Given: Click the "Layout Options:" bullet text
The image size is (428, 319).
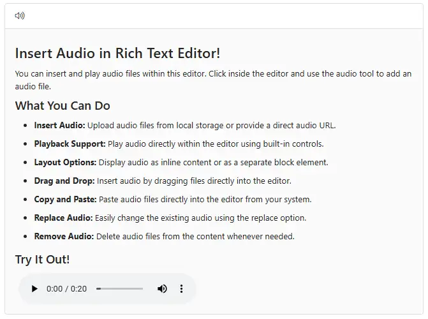Looking at the screenshot, I should [x=65, y=163].
